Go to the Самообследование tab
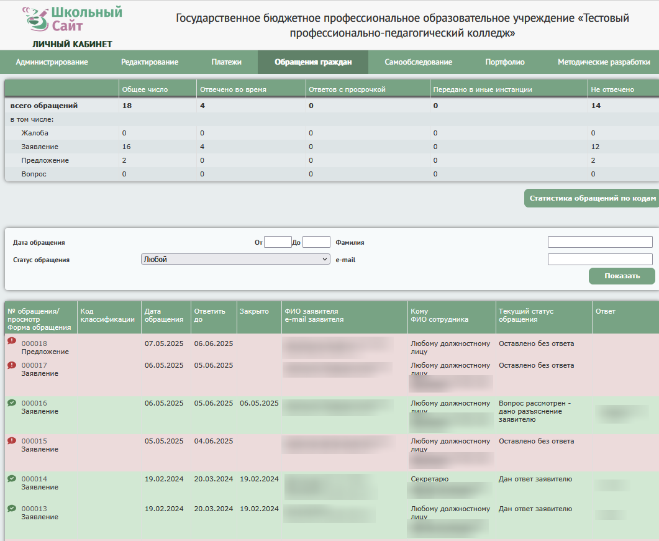This screenshot has height=541, width=659. point(418,62)
